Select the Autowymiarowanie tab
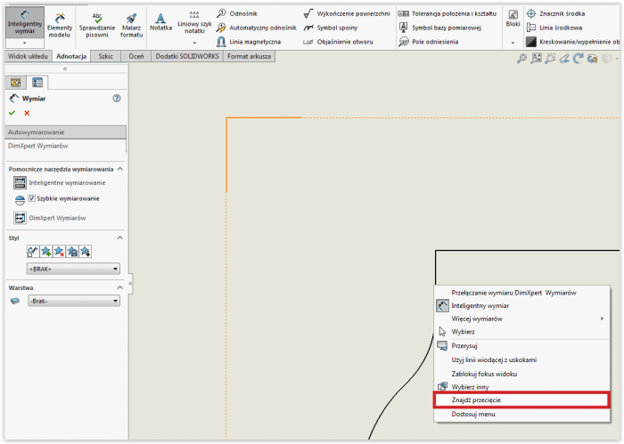This screenshot has width=624, height=444. coord(65,132)
